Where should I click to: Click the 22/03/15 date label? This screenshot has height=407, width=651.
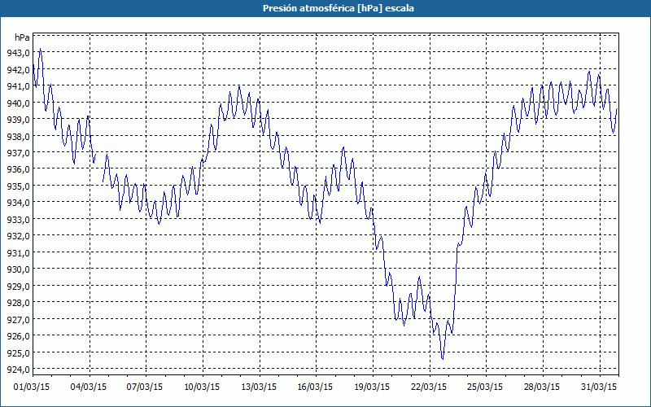(x=429, y=387)
